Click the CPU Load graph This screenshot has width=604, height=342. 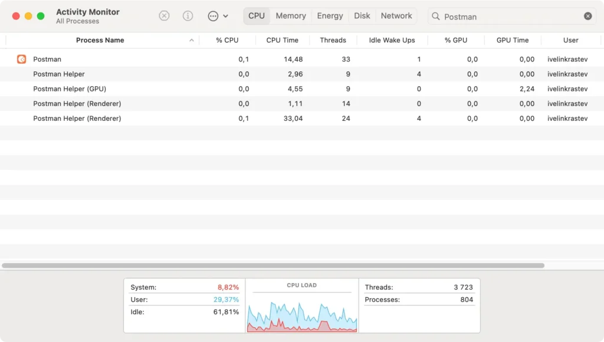coord(302,316)
